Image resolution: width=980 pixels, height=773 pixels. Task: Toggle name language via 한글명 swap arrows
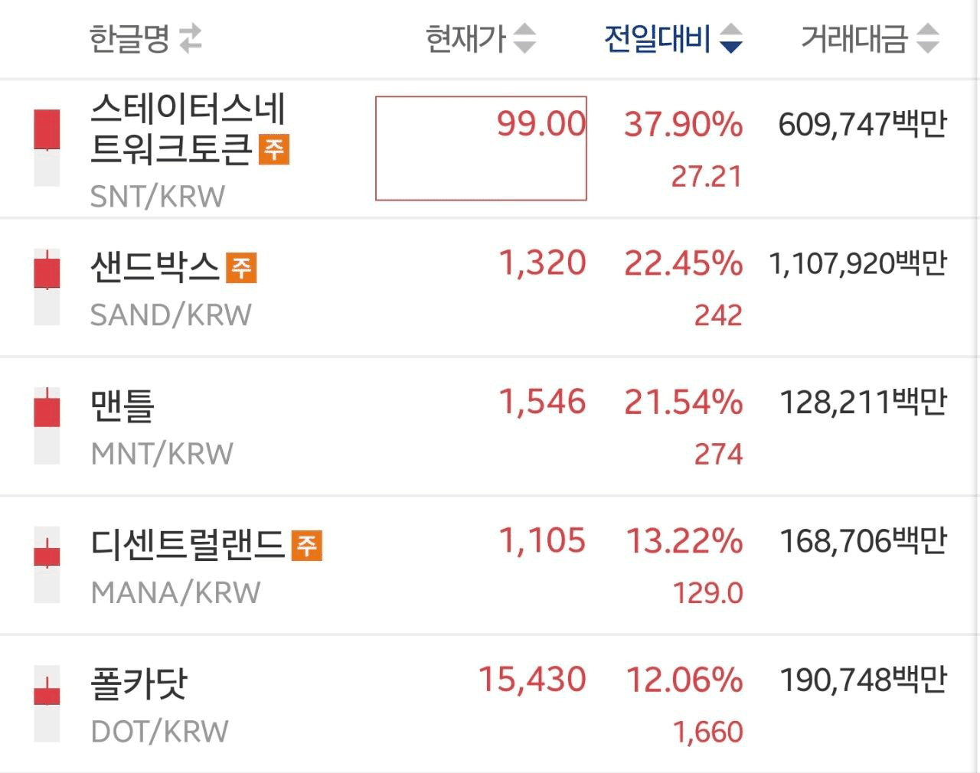(x=191, y=38)
